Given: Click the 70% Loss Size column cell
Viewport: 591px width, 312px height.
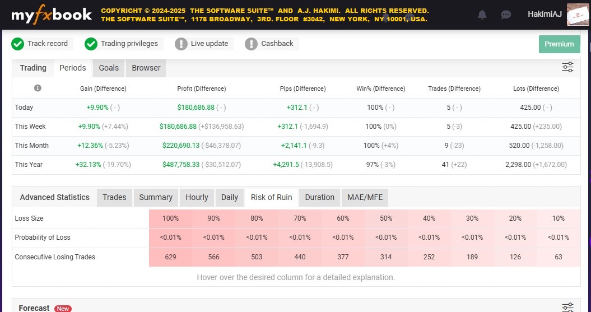Looking at the screenshot, I should (300, 218).
